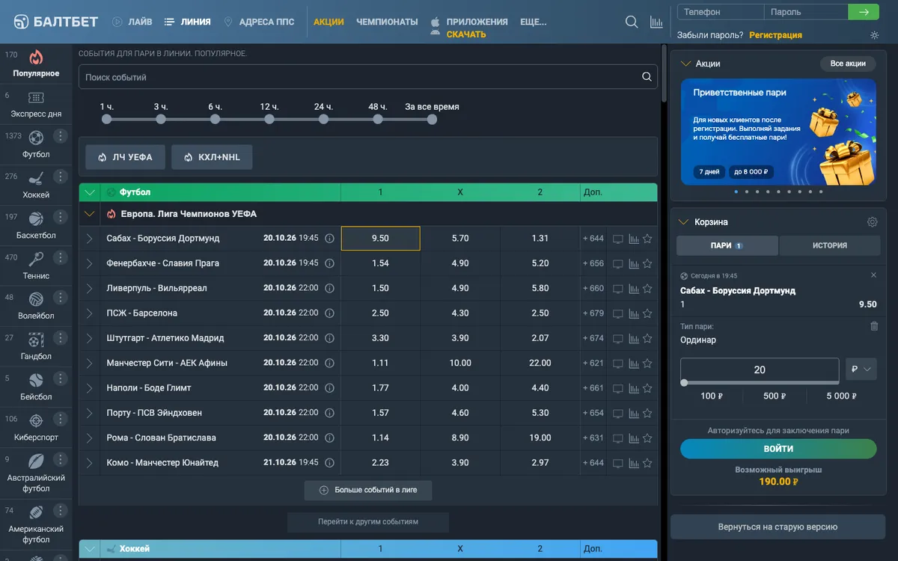Click the stake slider handle under the amount
This screenshot has height=561, width=898.
684,382
